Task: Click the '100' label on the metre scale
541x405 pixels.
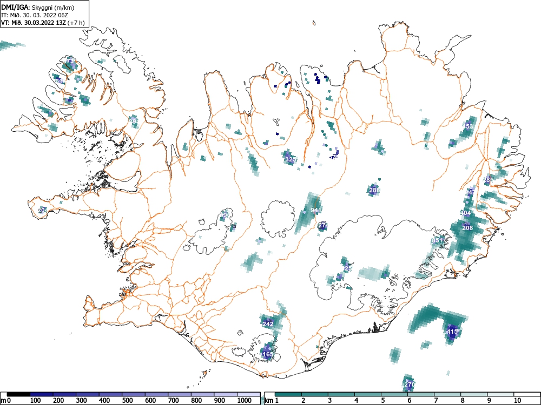Action: click(36, 401)
